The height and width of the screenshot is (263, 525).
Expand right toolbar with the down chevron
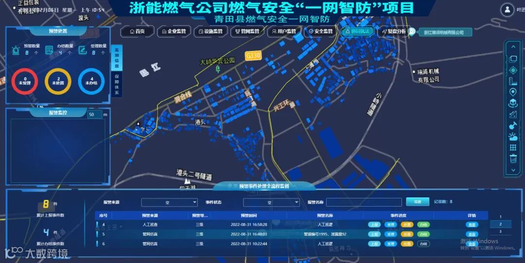[x=513, y=170]
